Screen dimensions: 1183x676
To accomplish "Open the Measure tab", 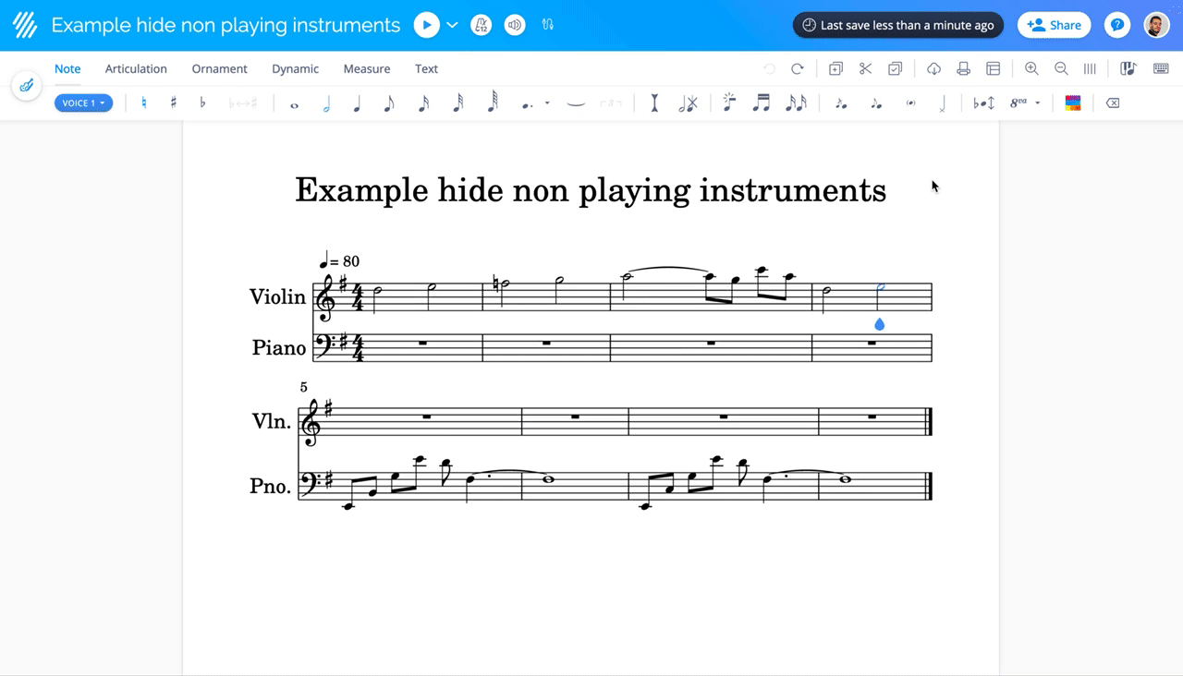I will point(367,68).
